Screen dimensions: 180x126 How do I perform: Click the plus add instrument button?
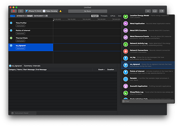148,11
